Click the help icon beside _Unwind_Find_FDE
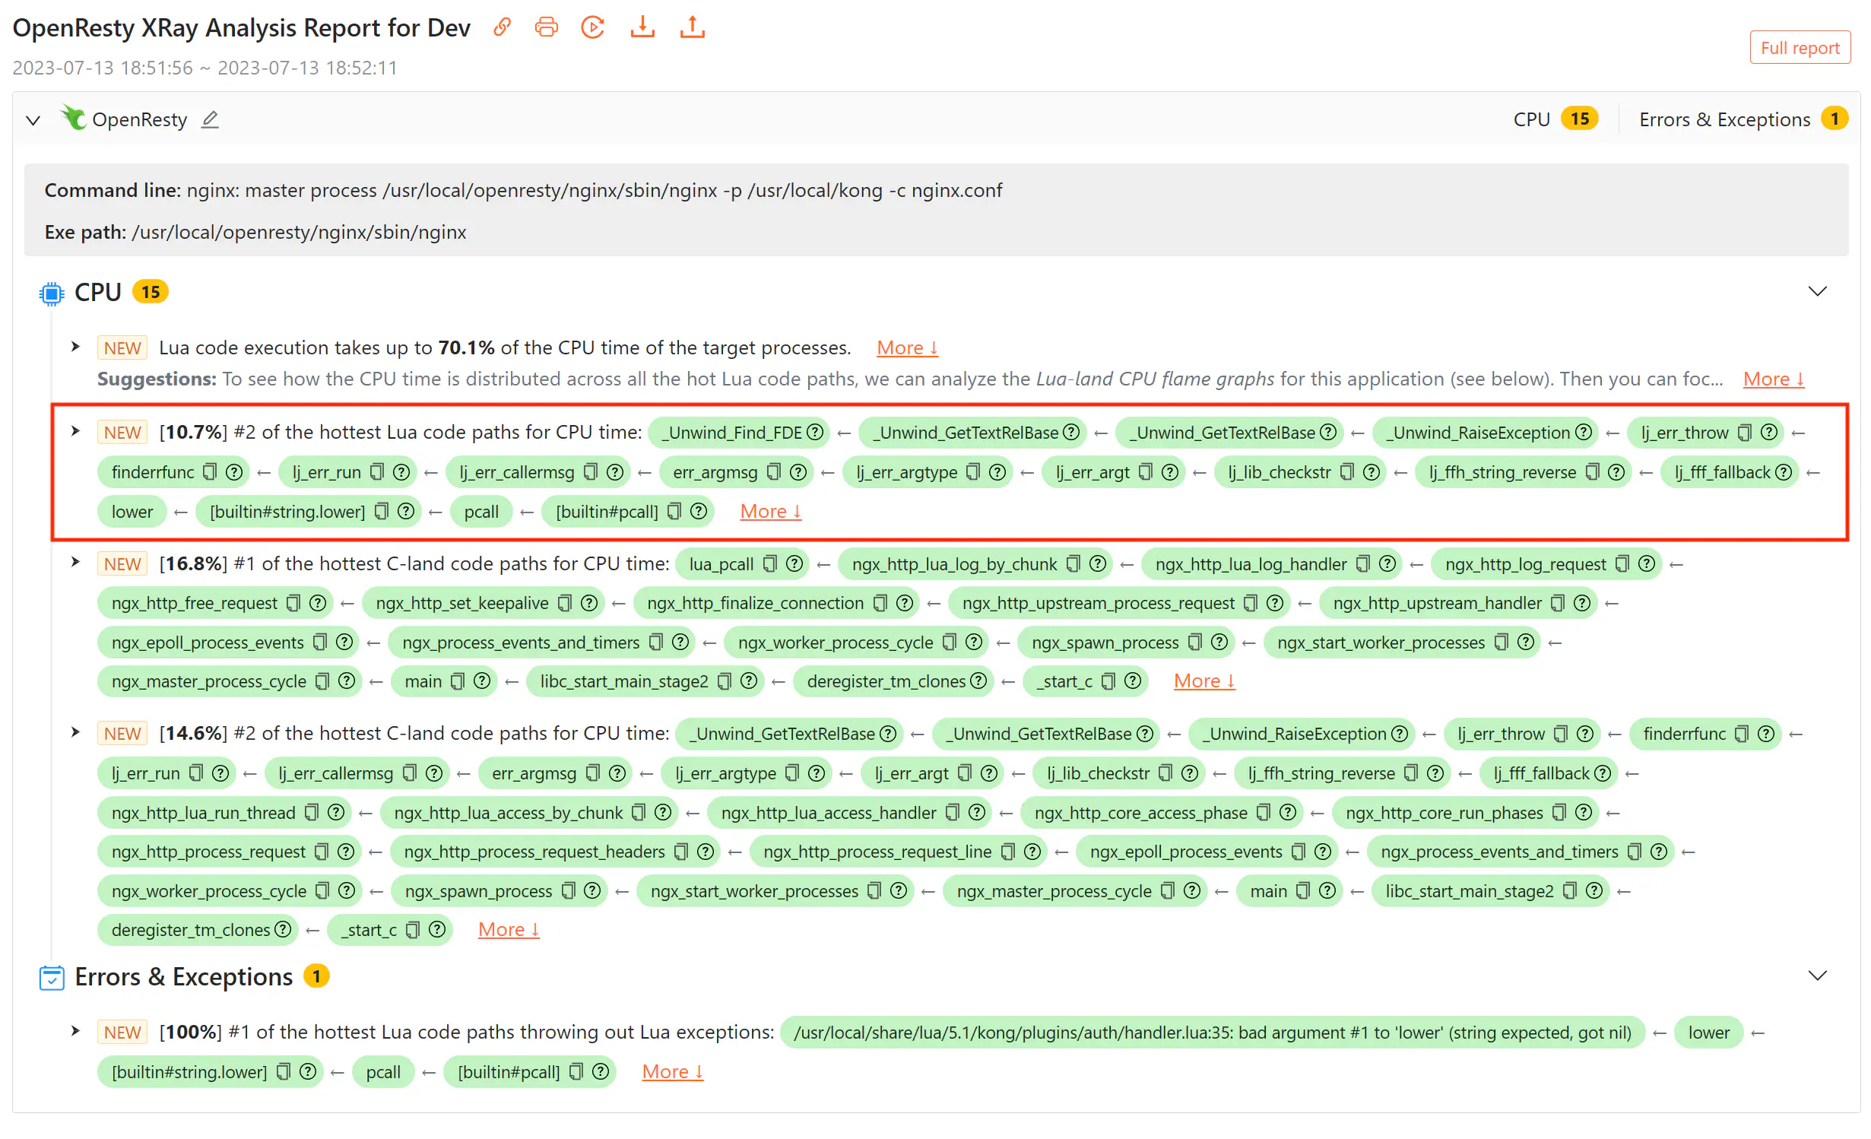This screenshot has width=1871, height=1139. [815, 433]
